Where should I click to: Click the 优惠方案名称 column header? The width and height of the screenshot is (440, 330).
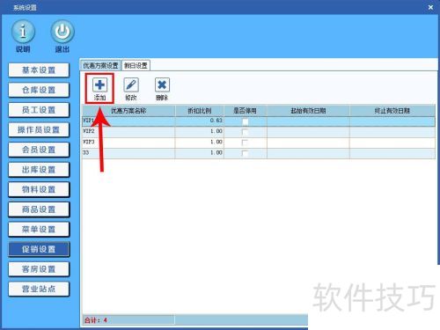[128, 111]
